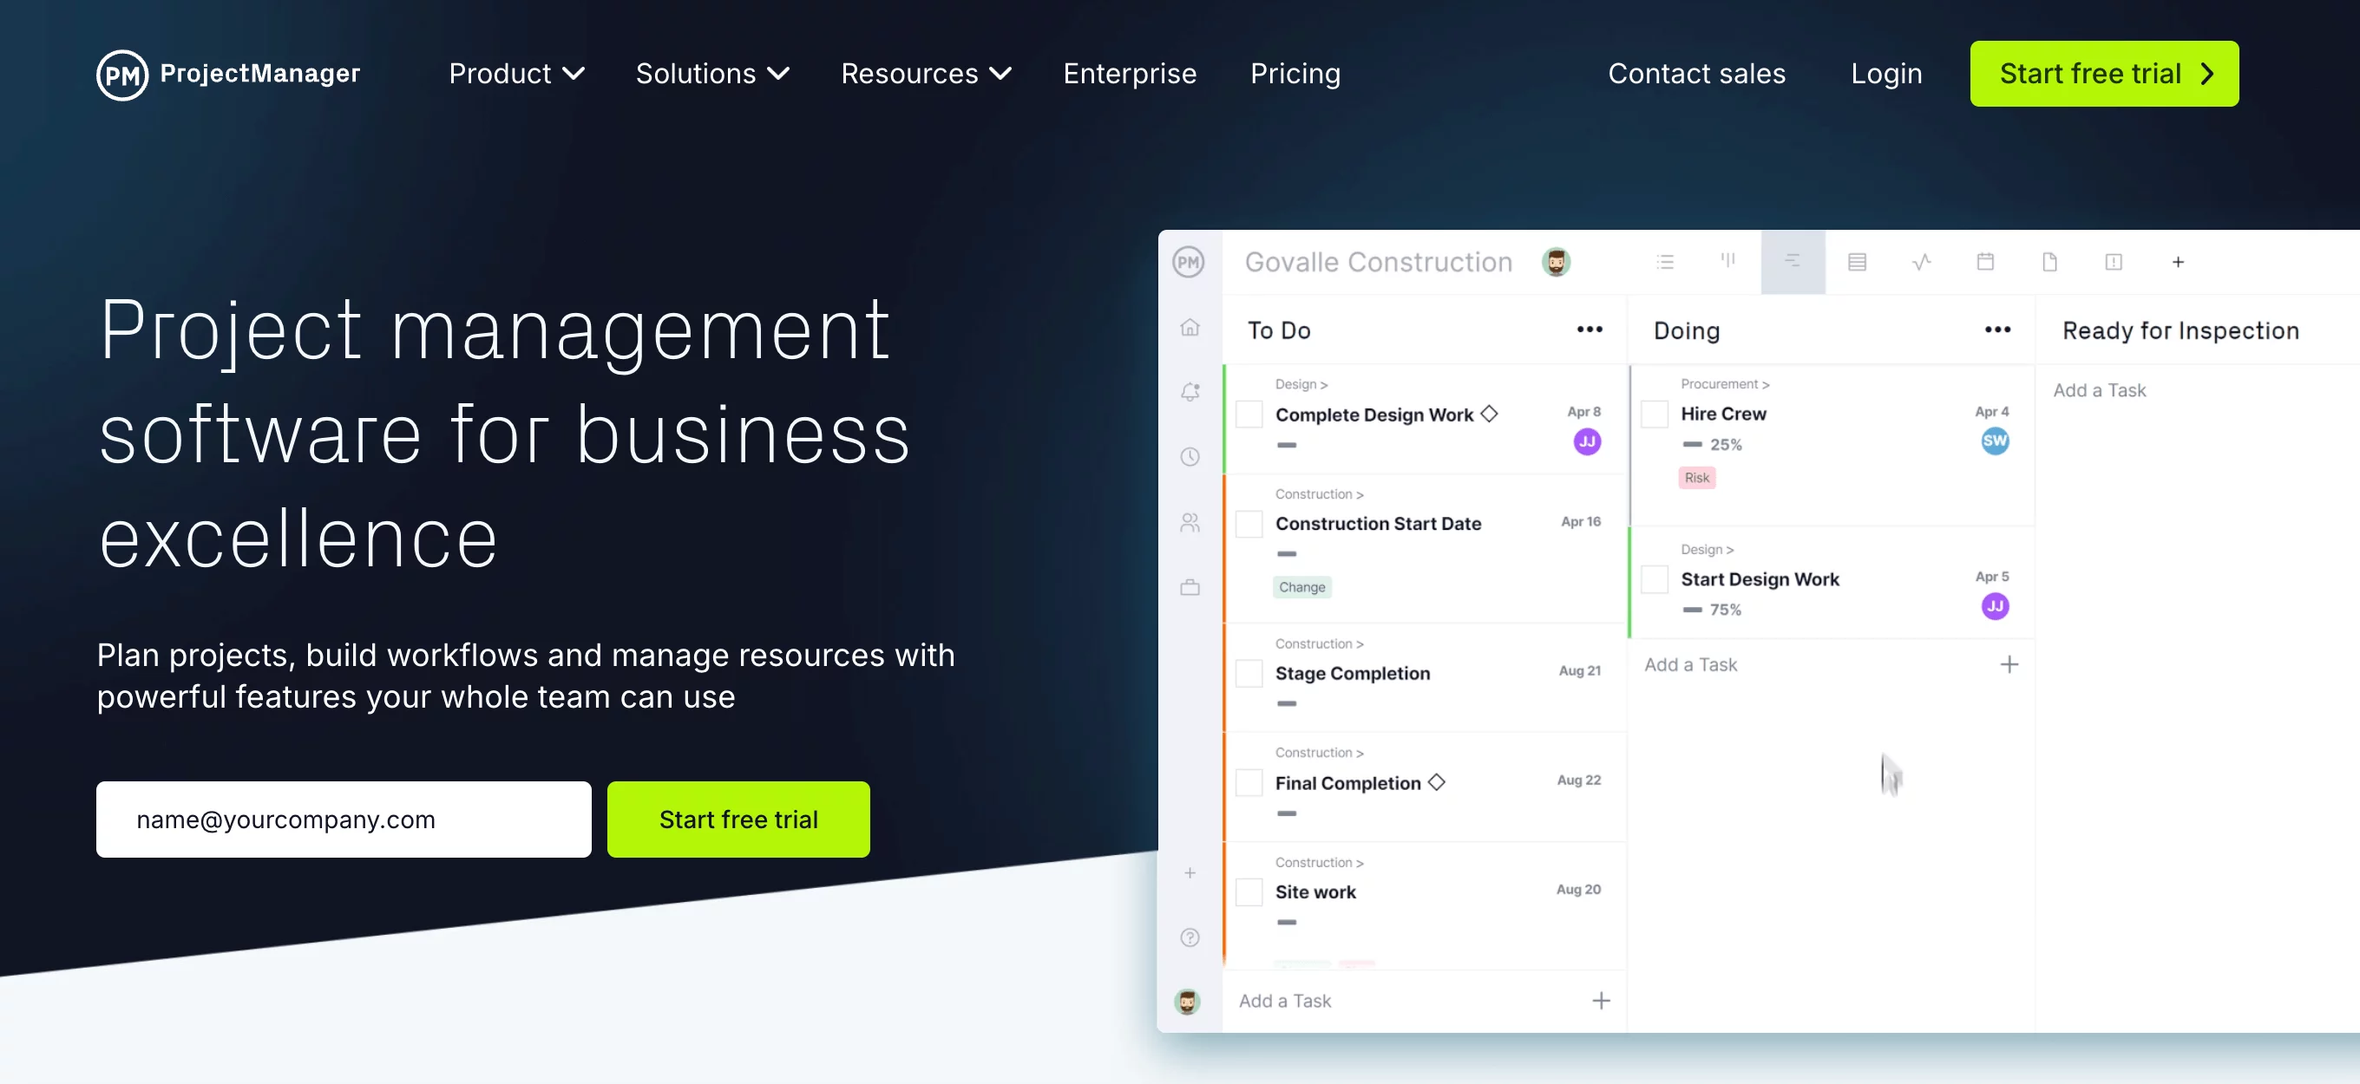This screenshot has width=2360, height=1084.
Task: Click the ProjectManager logo
Action: 228,75
